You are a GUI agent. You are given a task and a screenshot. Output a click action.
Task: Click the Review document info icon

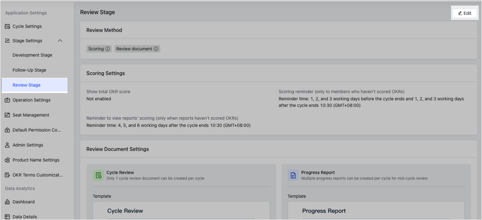[x=156, y=49]
